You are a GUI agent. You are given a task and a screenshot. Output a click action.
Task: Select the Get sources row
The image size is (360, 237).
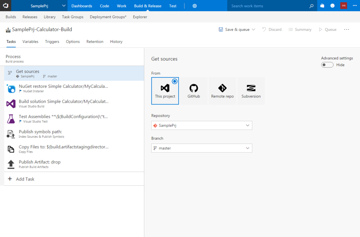[74, 73]
